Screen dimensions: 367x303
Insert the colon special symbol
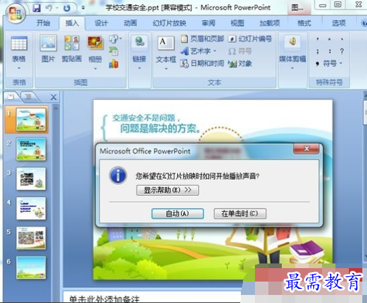pyautogui.click(x=330, y=51)
